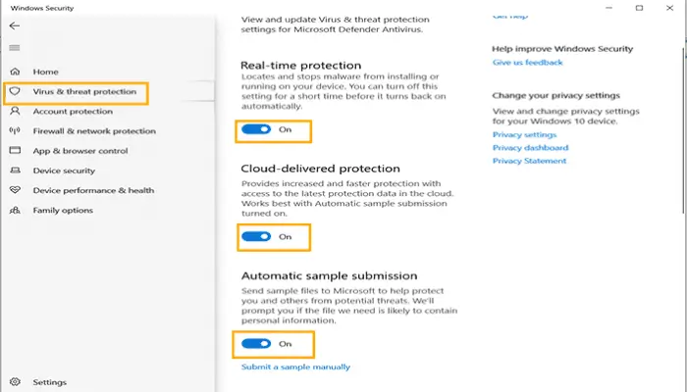Select Account protection menu item
Screen dimensions: 687x392
coord(73,112)
